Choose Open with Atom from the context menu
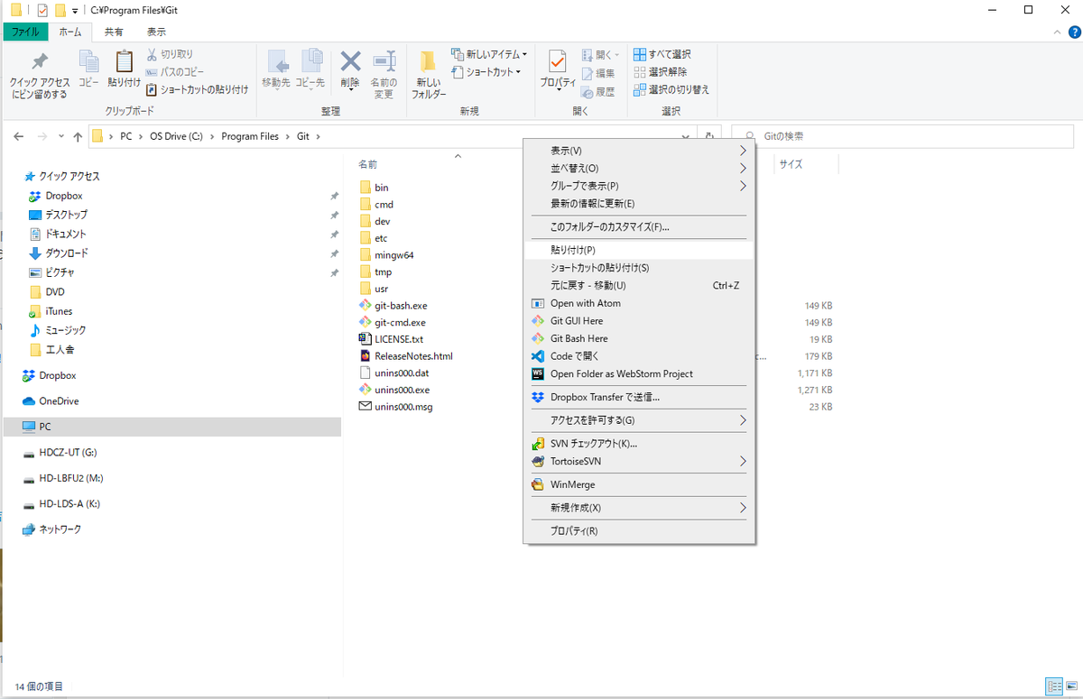The width and height of the screenshot is (1083, 699). pyautogui.click(x=639, y=303)
